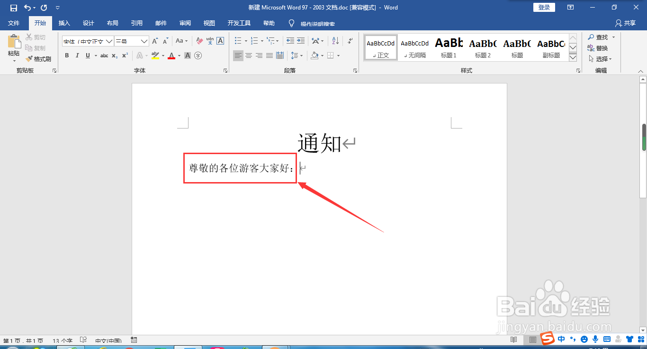Sort text with the A-Z sort icon

pos(334,41)
